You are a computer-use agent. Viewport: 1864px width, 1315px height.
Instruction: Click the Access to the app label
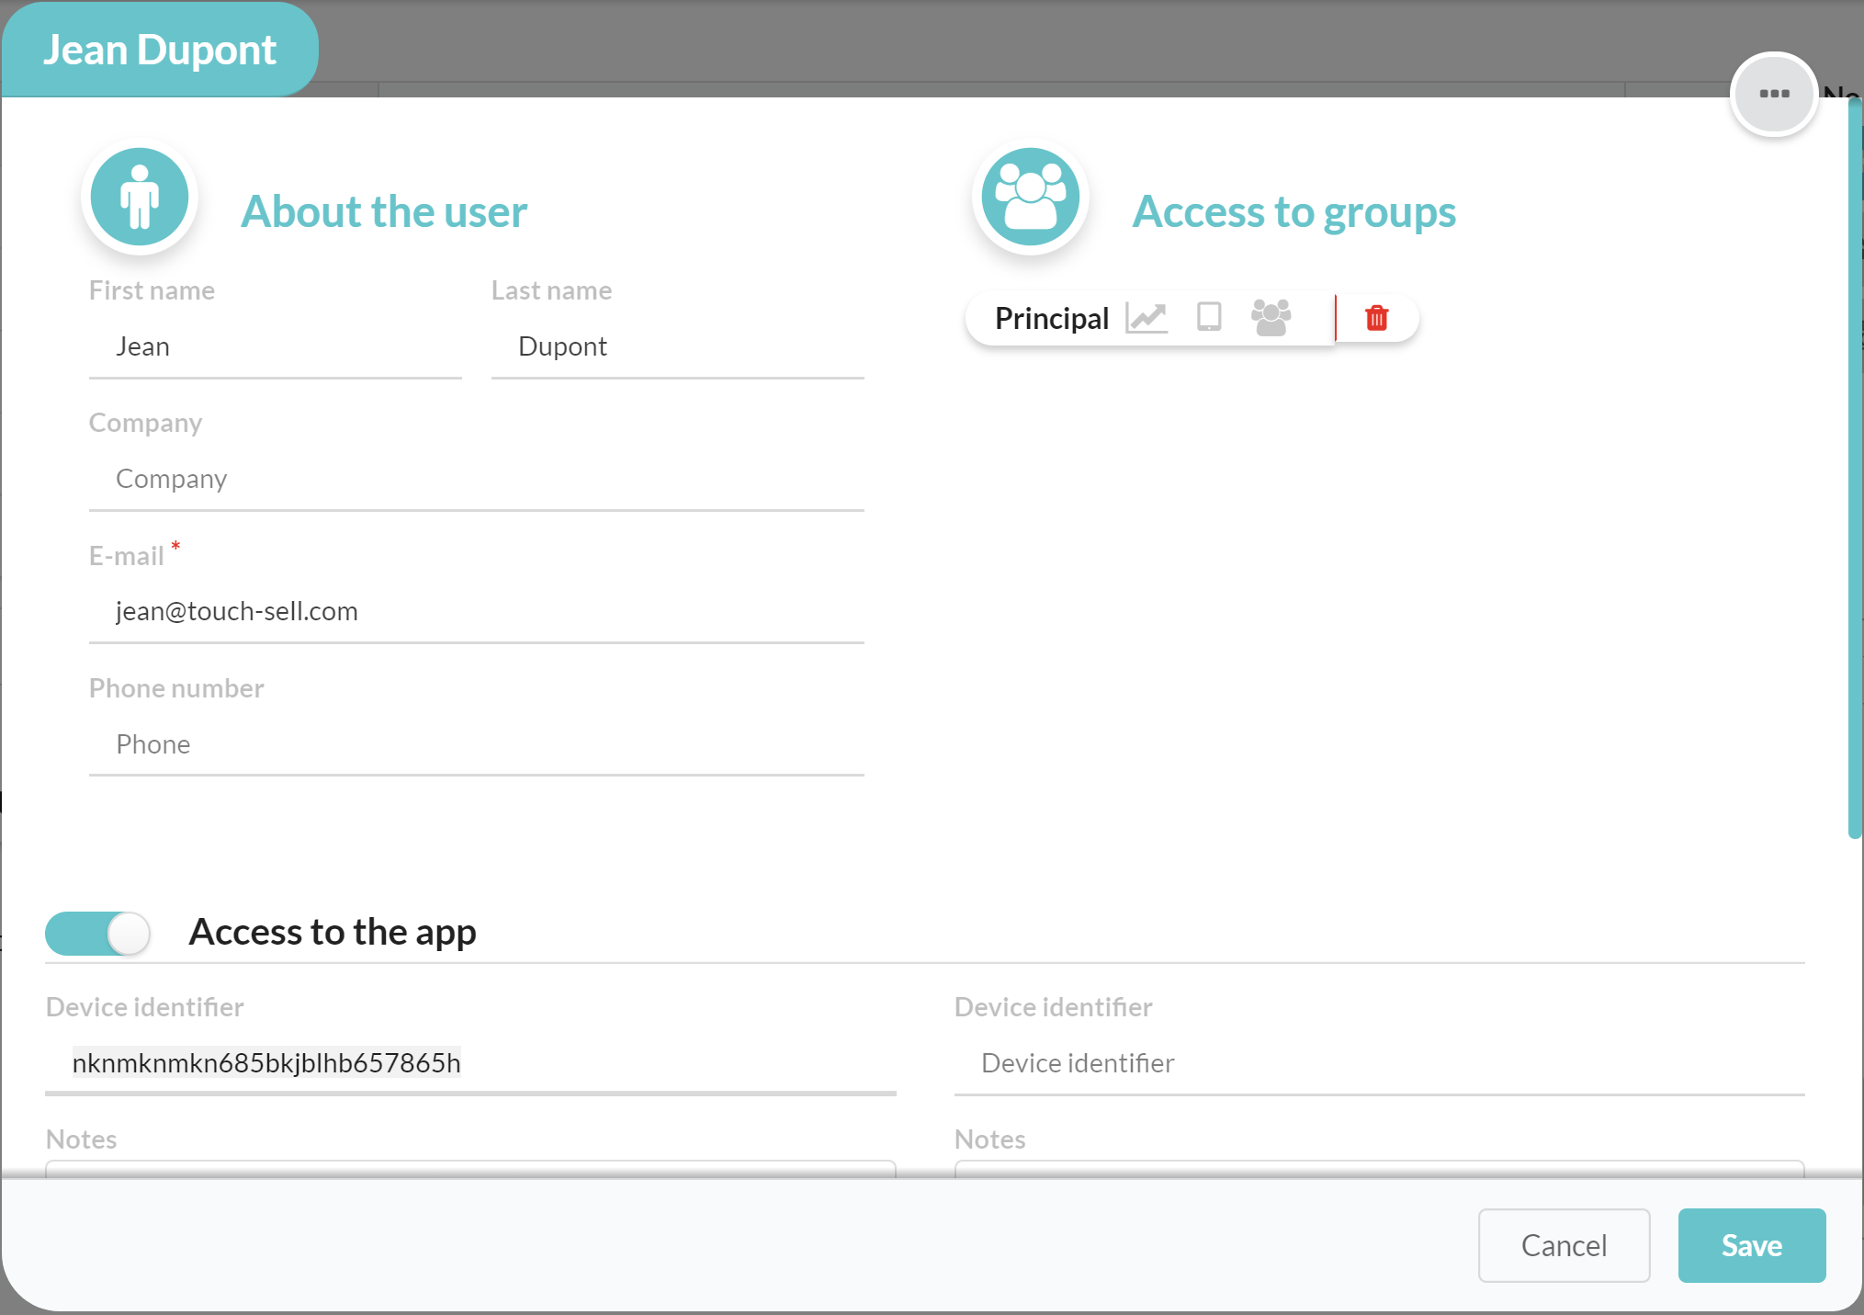tap(333, 932)
